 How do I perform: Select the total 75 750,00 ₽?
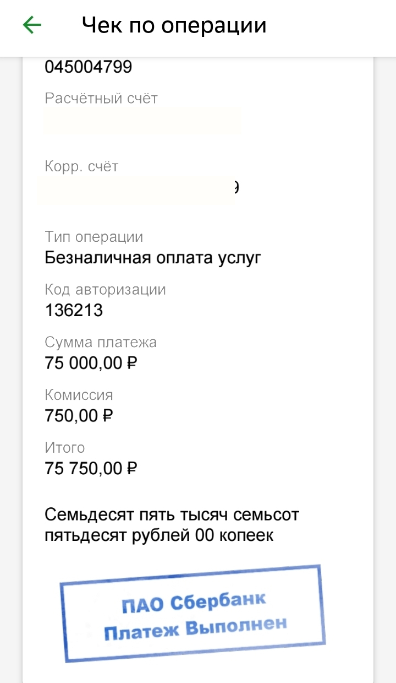(91, 469)
